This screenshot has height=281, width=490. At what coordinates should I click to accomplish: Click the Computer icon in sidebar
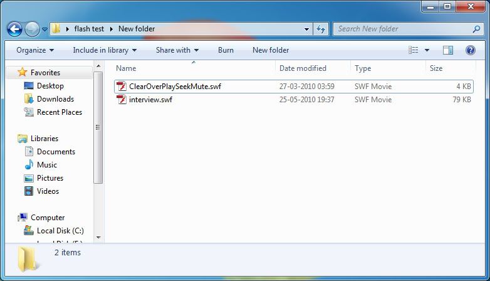(23, 217)
